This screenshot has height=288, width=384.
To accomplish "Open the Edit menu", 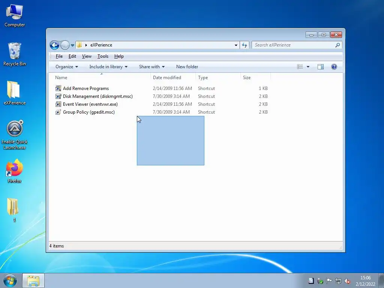I will (x=72, y=56).
